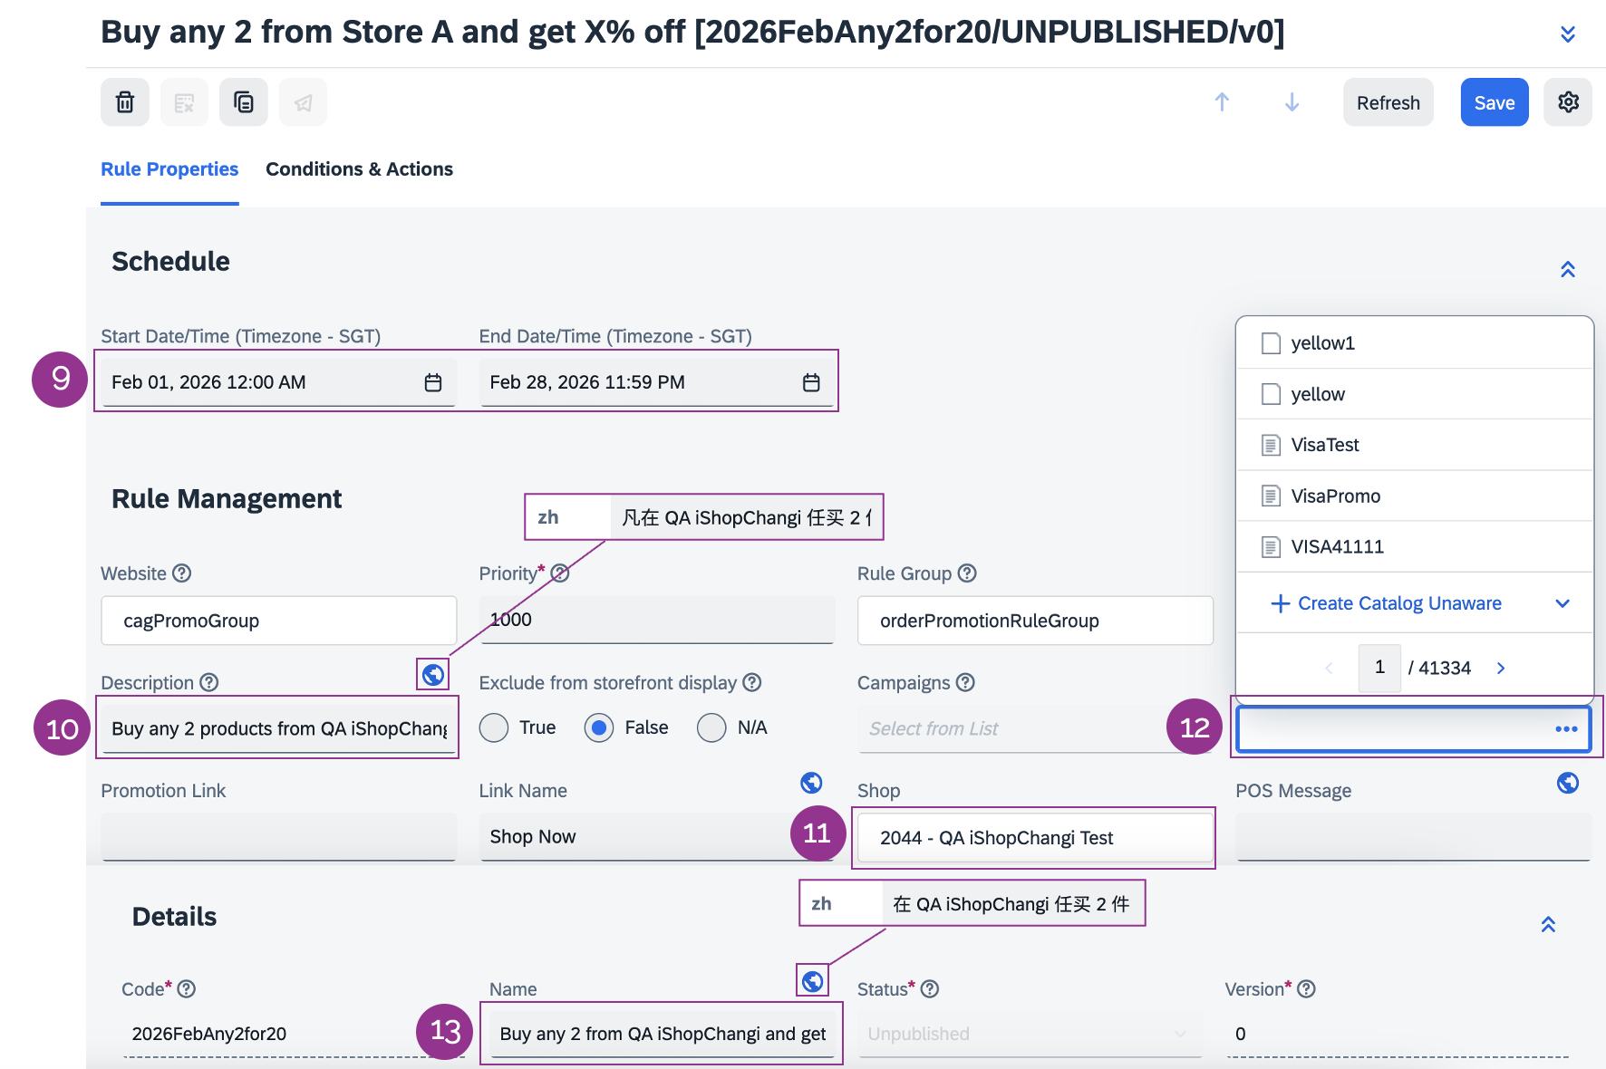This screenshot has width=1606, height=1069.
Task: Click the up arrow navigation icon
Action: (1222, 102)
